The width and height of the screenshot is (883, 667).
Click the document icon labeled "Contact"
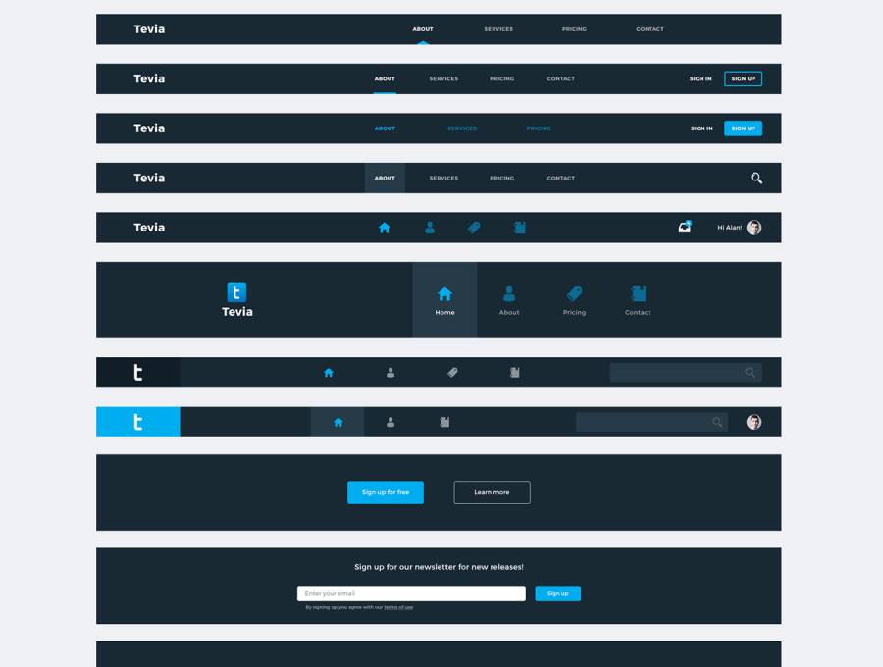coord(638,294)
